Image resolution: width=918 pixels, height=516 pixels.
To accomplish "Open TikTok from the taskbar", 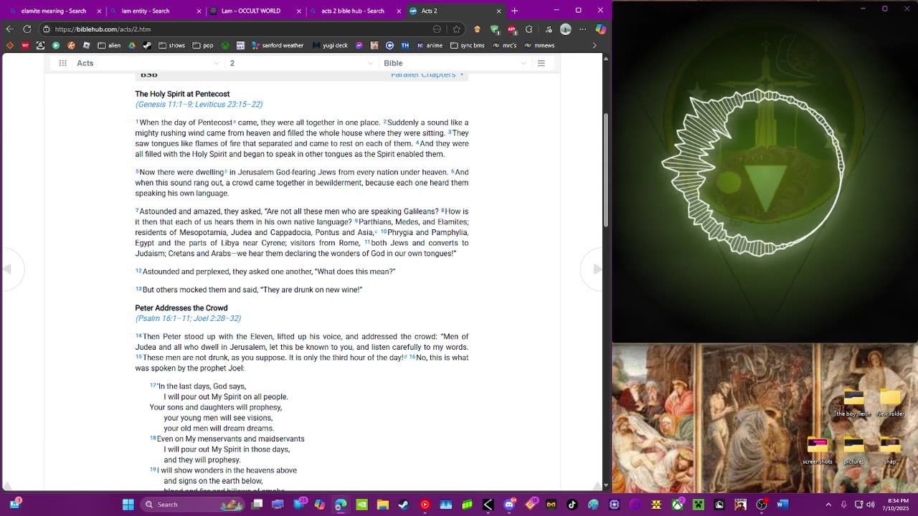I will tap(572, 505).
